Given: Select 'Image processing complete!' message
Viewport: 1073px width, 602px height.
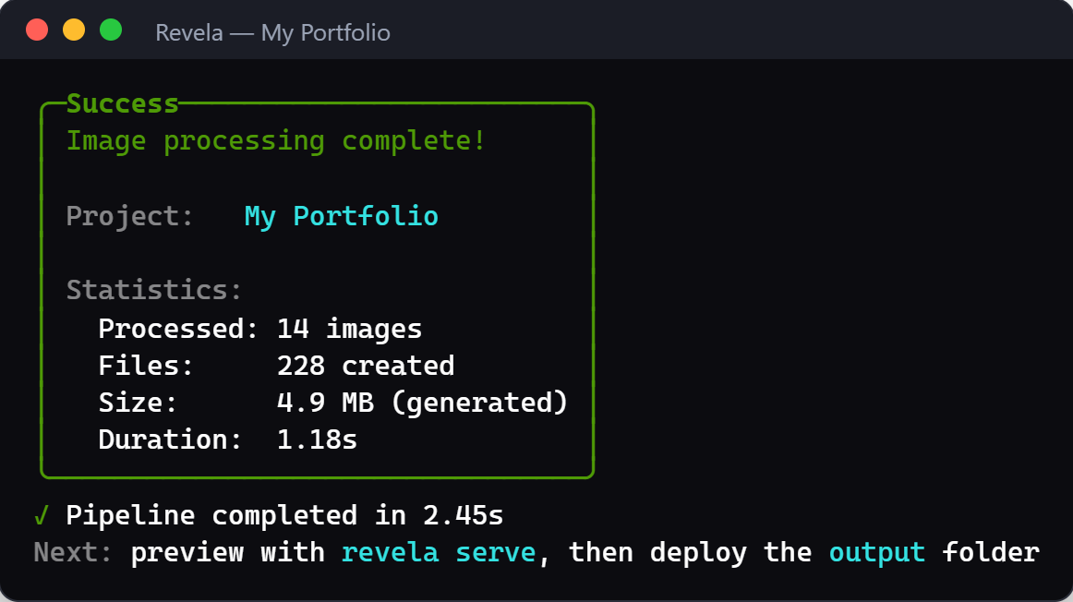Looking at the screenshot, I should point(276,141).
